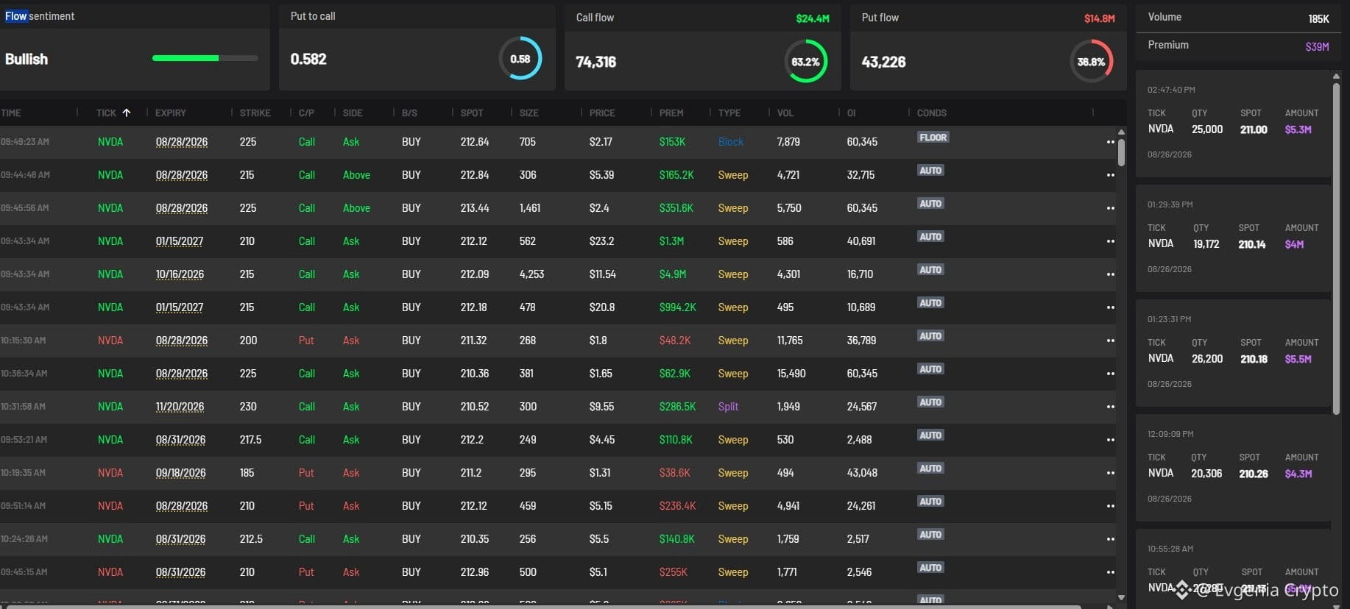1350x609 pixels.
Task: Sort table by EXPIRY column
Action: tap(170, 113)
